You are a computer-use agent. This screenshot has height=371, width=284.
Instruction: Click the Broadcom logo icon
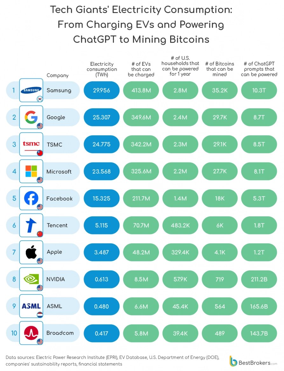click(x=31, y=333)
